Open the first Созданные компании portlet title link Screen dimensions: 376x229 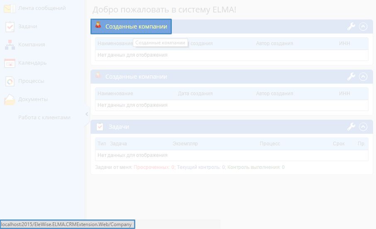point(136,27)
